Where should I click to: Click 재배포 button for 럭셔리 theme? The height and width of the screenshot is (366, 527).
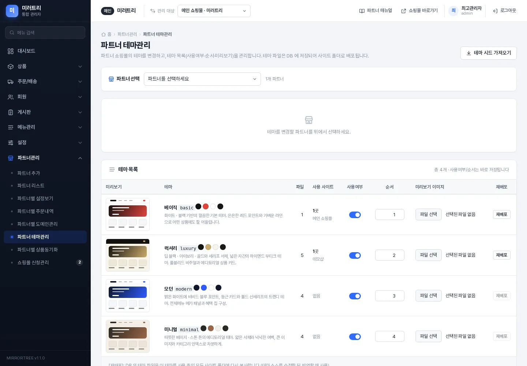[502, 255]
